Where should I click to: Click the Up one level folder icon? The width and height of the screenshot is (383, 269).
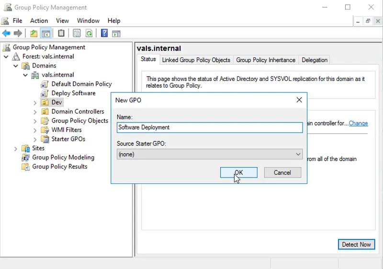[x=34, y=33]
